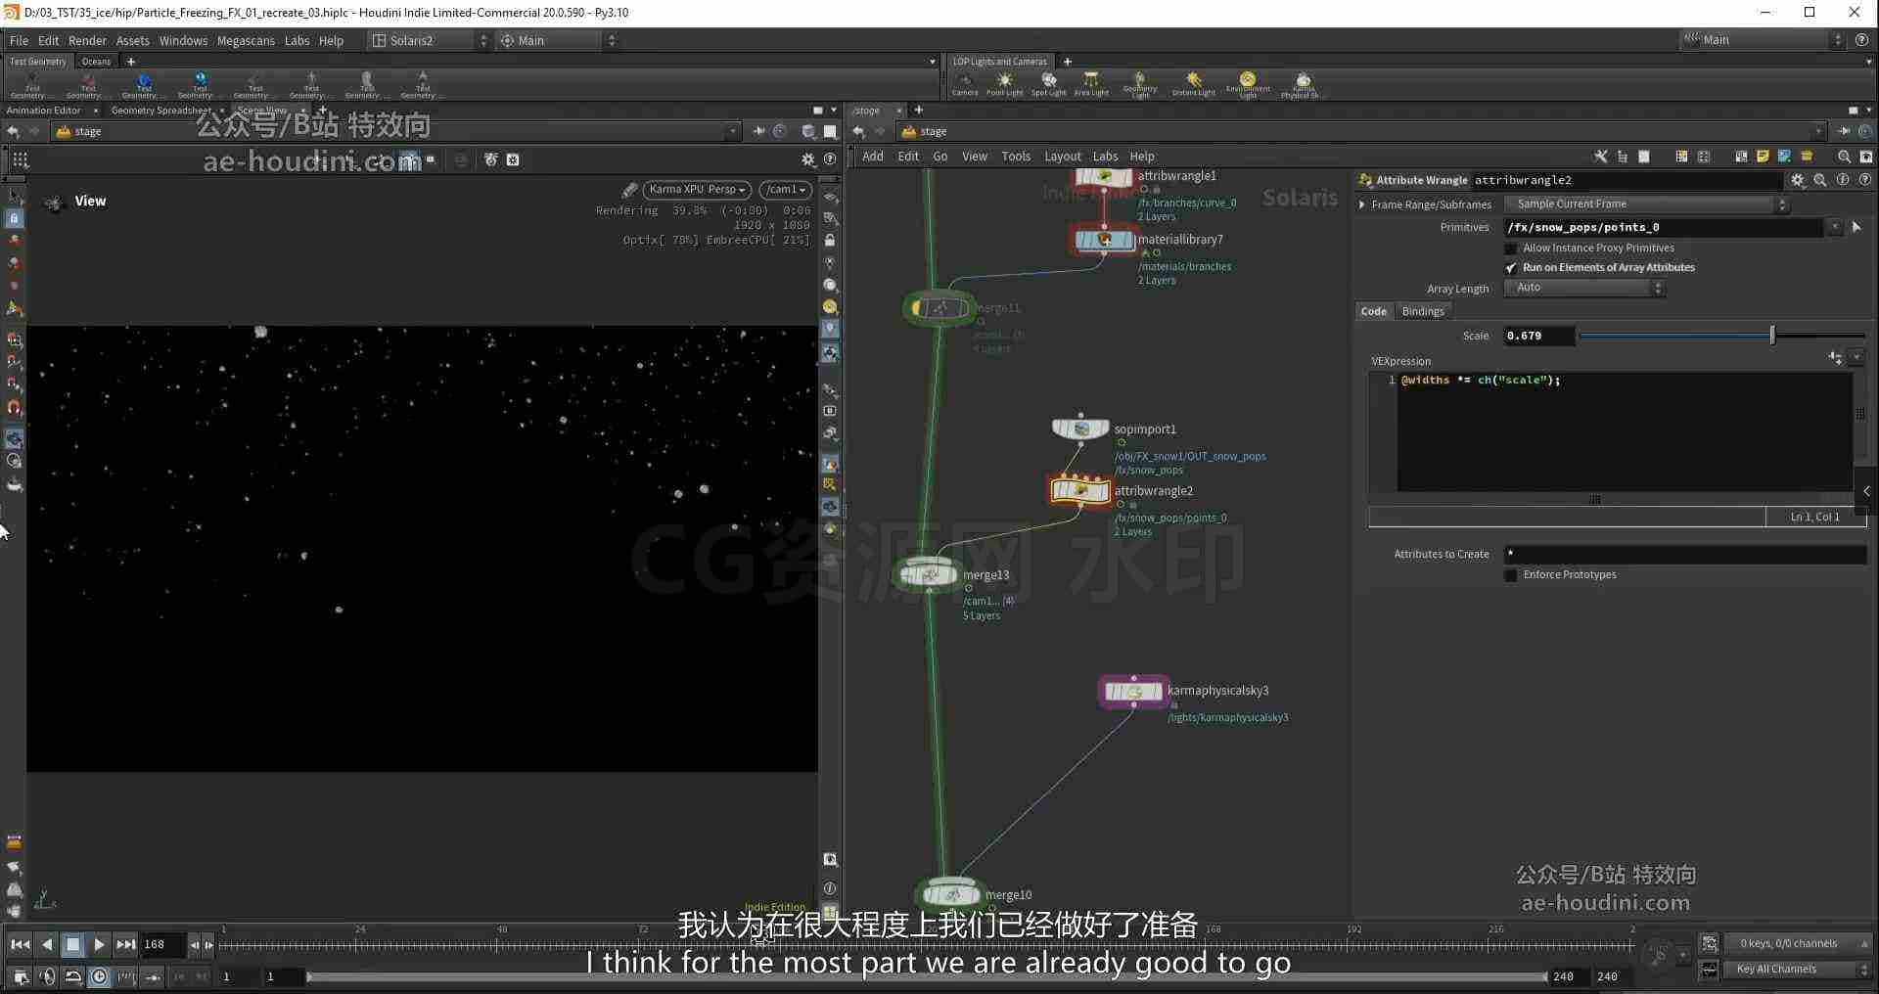Select the sopimport1 node

tap(1080, 429)
